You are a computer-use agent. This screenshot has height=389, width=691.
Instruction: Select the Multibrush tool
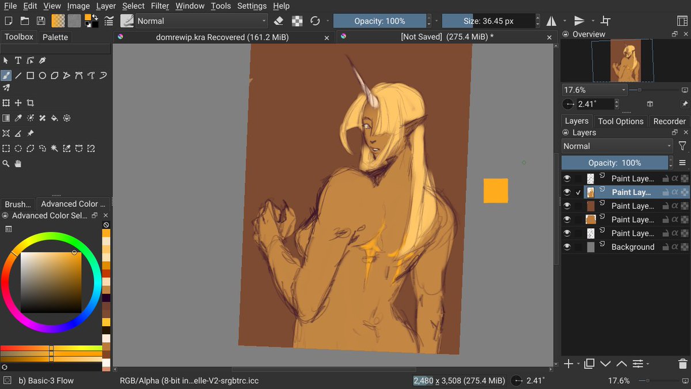tap(6, 88)
